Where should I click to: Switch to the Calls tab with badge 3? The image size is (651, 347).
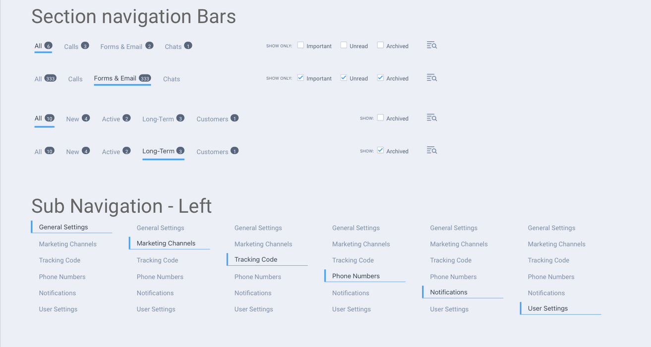71,47
